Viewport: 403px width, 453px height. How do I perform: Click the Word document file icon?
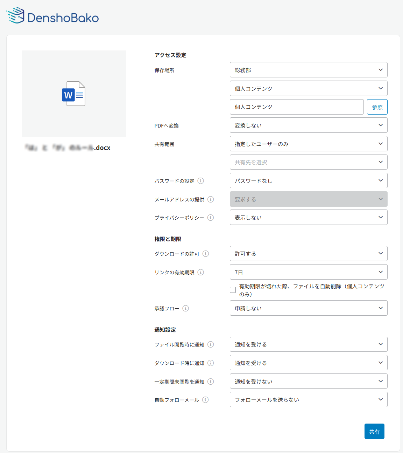click(73, 94)
